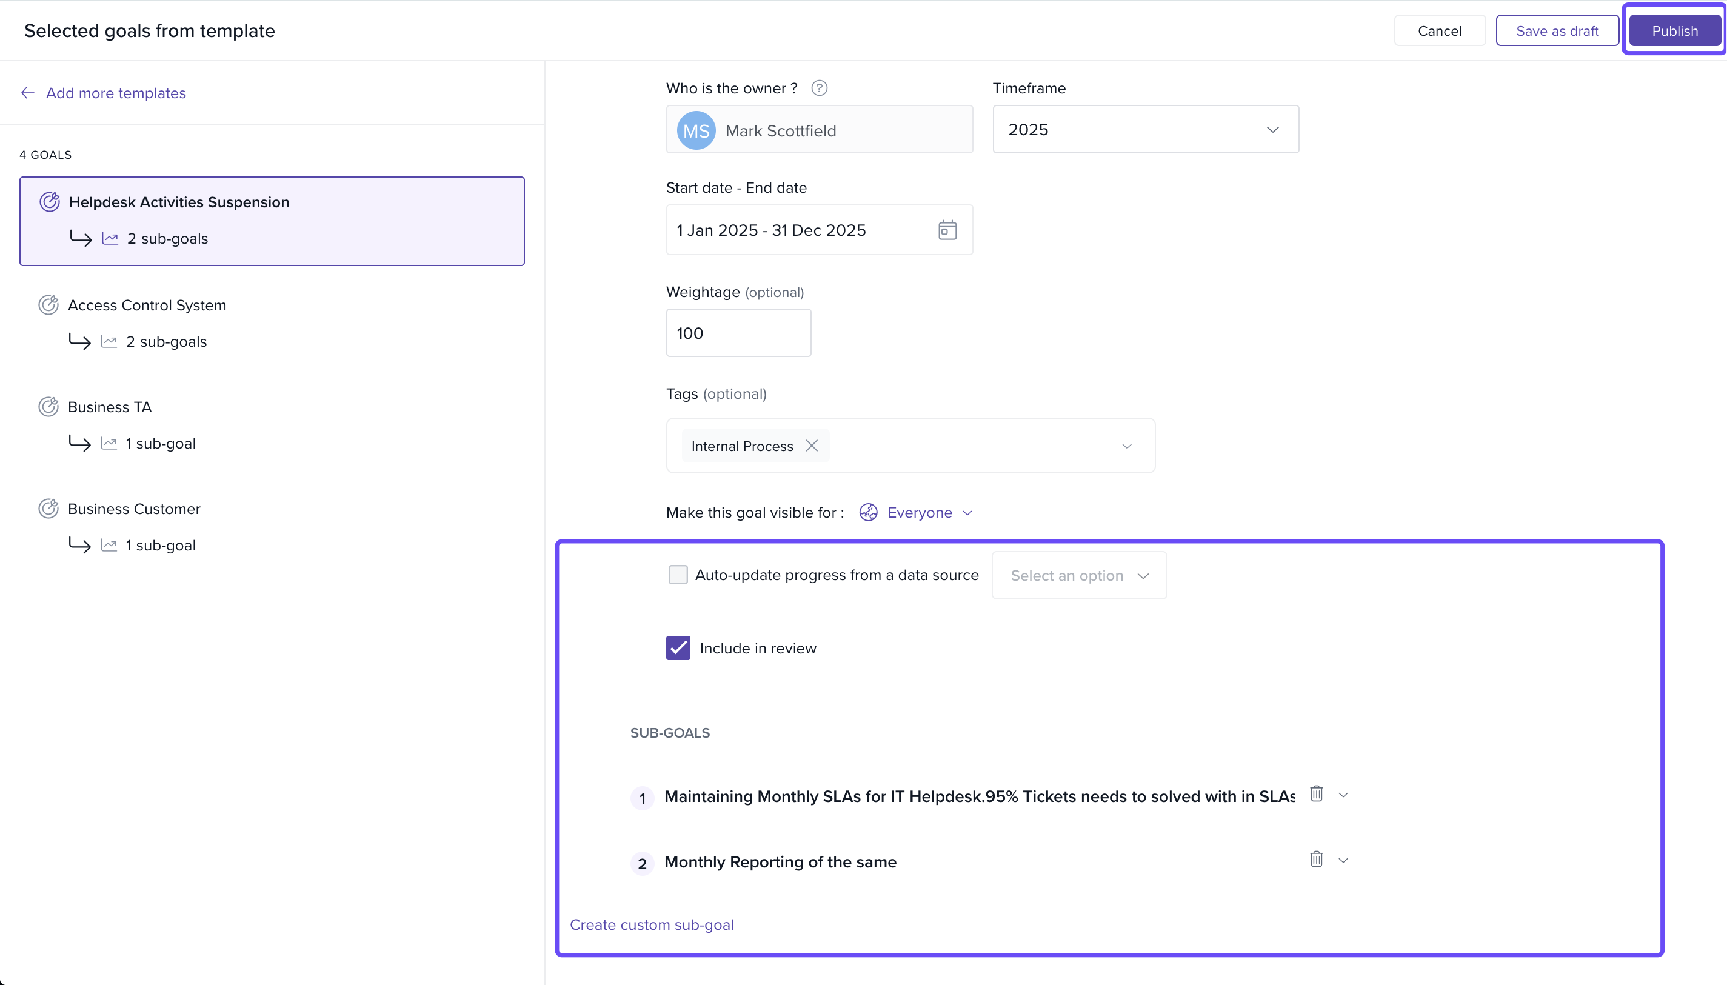Select the Access Control System goal
1727x985 pixels.
coord(147,305)
